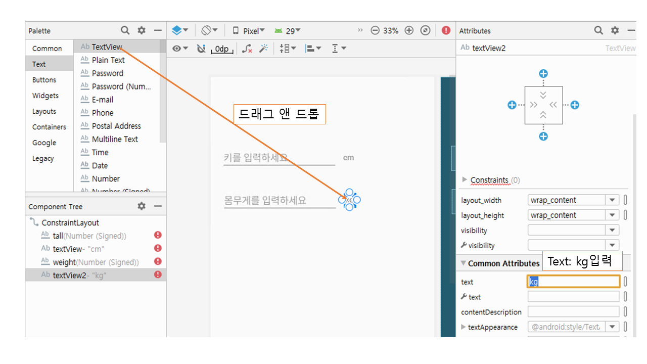Select the weight item in Component Tree
Screen dimensions: 647x364
[x=64, y=262]
